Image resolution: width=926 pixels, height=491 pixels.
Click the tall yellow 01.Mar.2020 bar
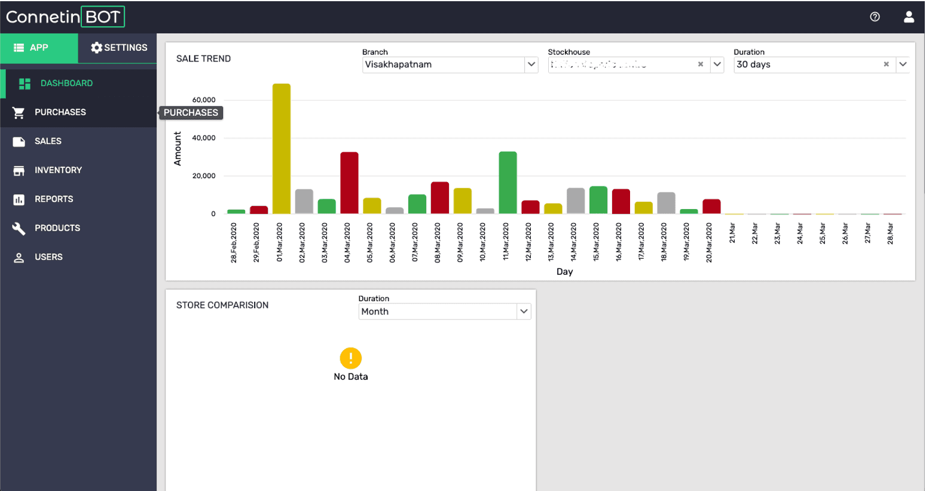click(x=282, y=149)
